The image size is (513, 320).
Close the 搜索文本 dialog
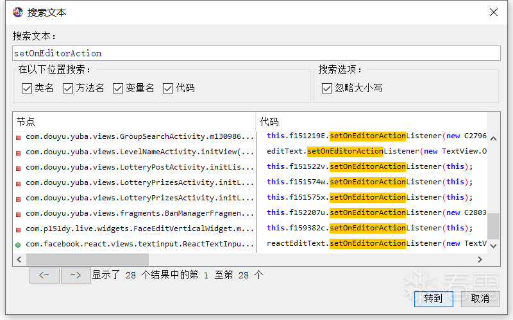tap(494, 12)
